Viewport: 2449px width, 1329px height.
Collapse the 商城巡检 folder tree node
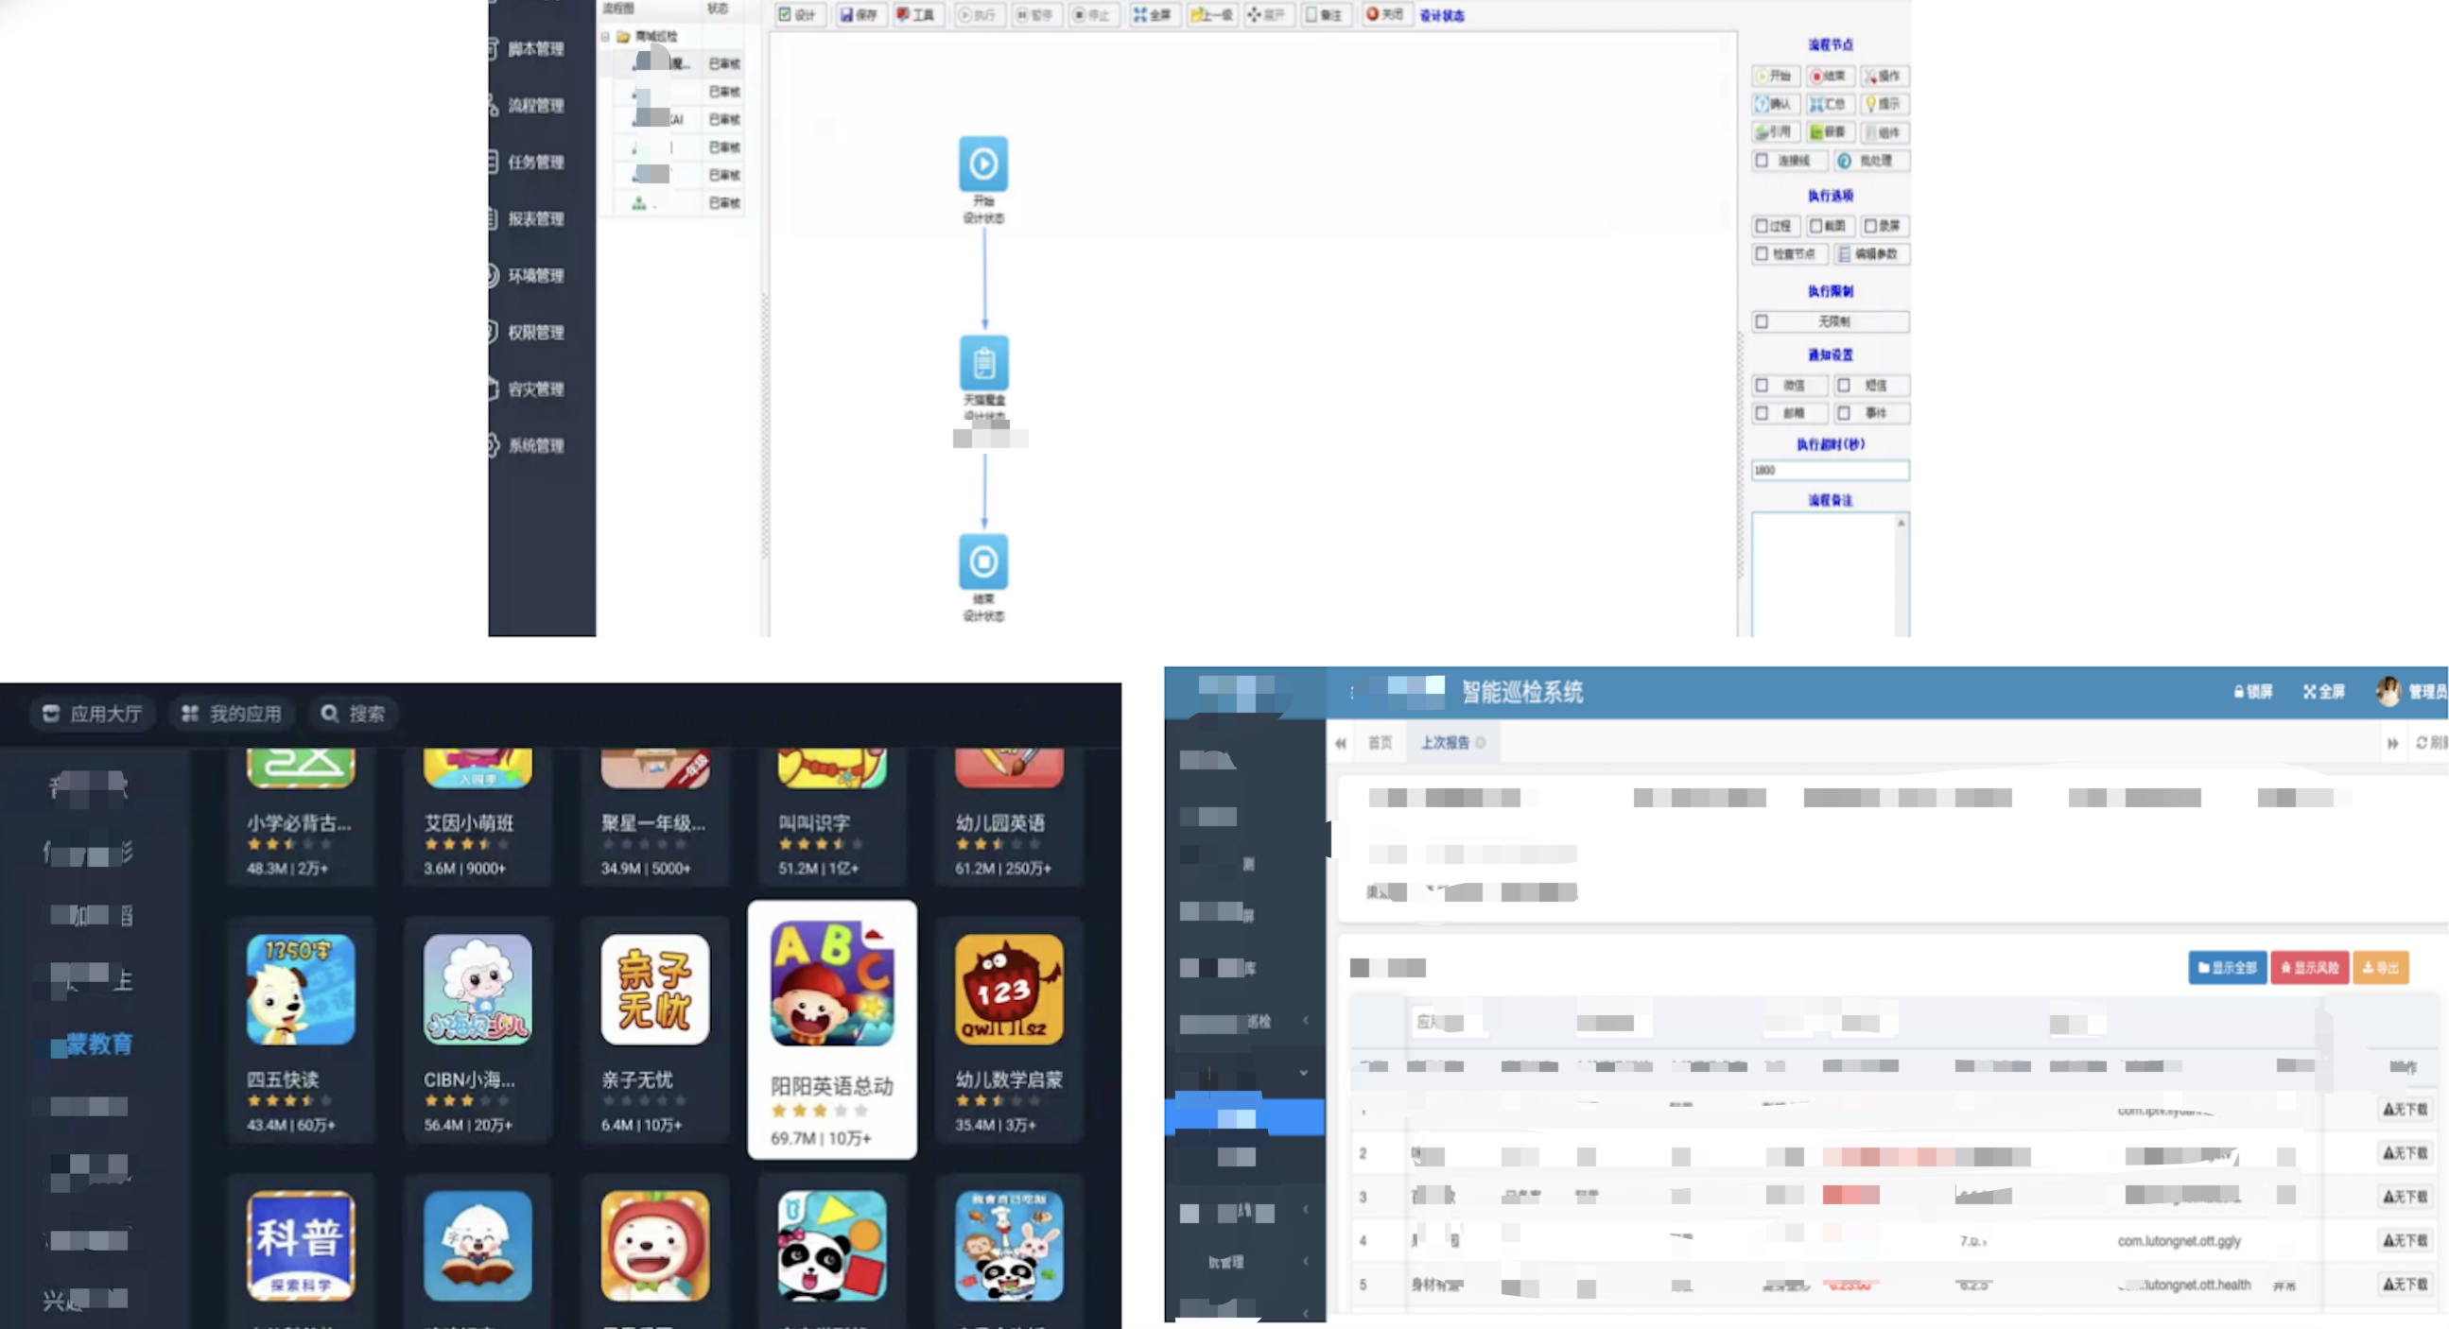coord(604,36)
